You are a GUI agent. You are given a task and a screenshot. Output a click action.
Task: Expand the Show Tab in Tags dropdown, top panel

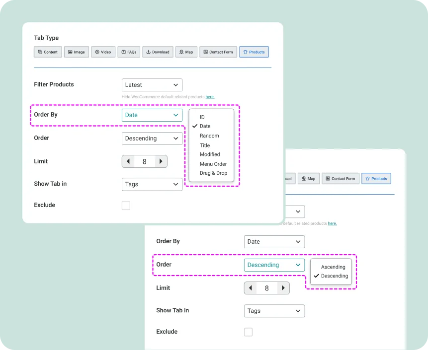click(x=152, y=184)
